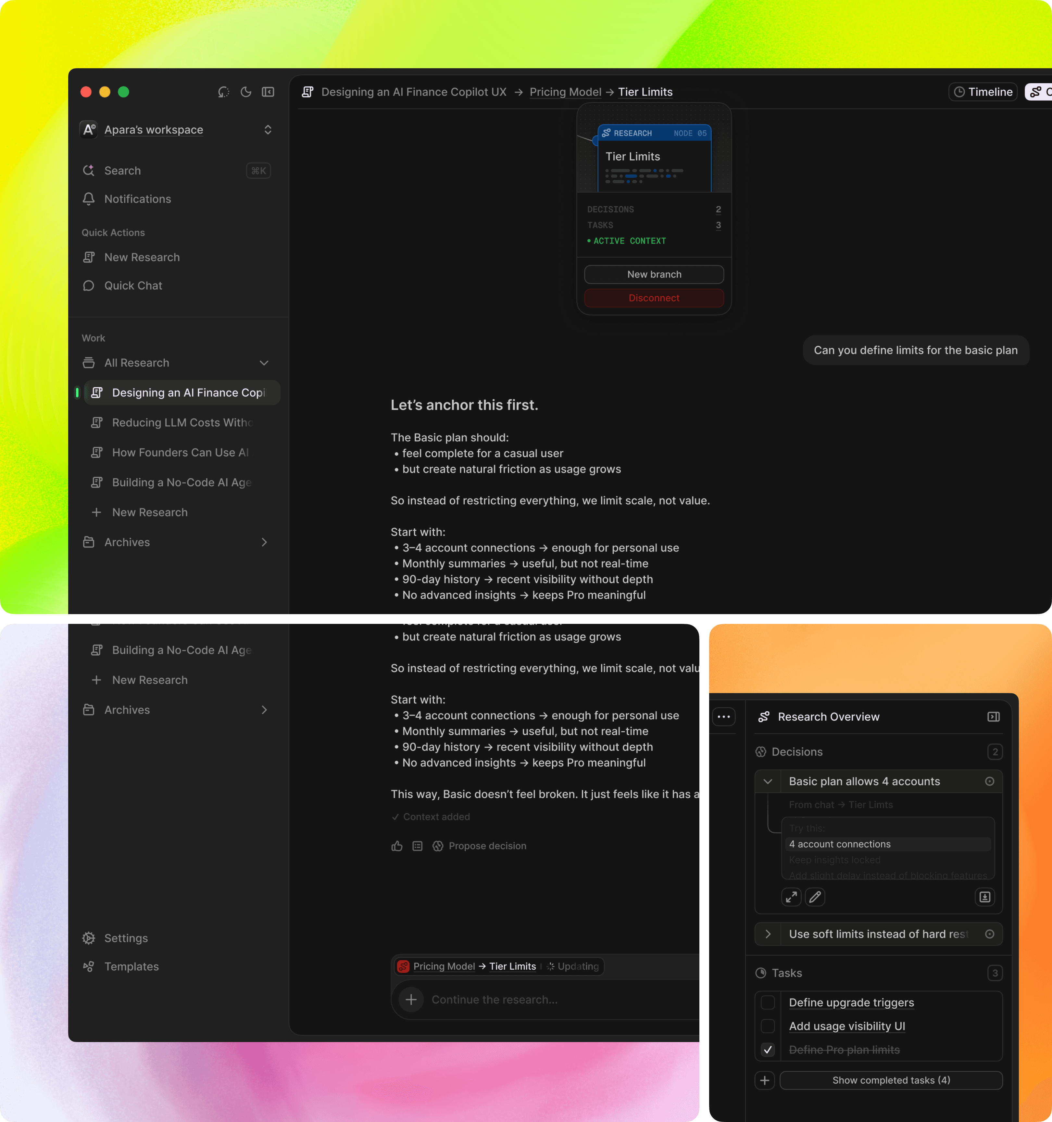
Task: Click Show completed tasks (4) button
Action: tap(891, 1080)
